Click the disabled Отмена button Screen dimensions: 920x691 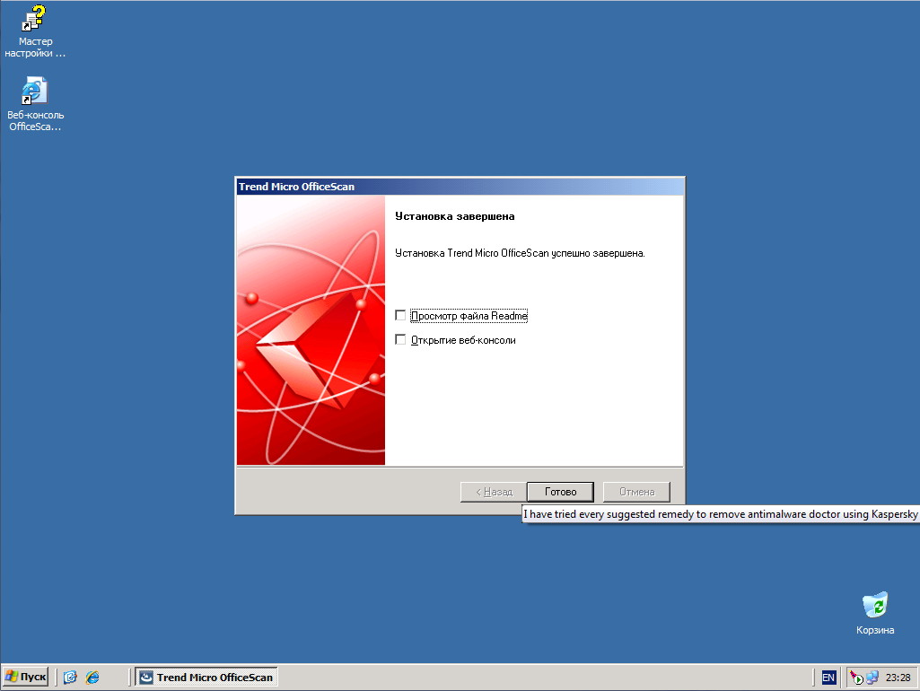636,492
